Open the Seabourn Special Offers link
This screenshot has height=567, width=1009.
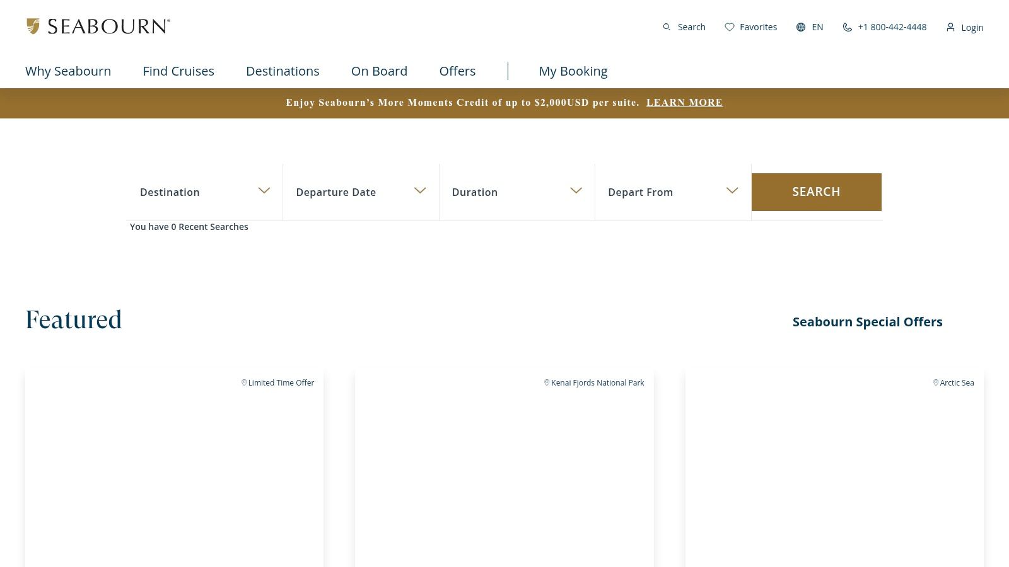click(x=867, y=322)
